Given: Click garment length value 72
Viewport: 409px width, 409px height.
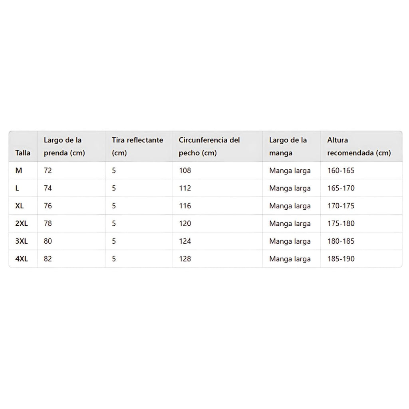Looking at the screenshot, I should coord(48,171).
